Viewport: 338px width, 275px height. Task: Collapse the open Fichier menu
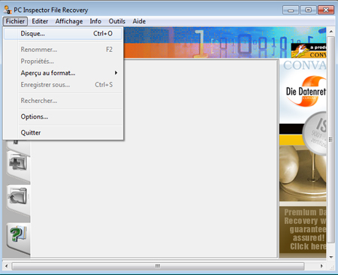coord(15,21)
